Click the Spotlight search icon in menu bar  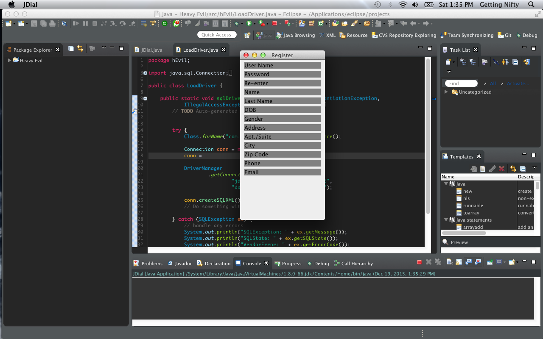coord(531,5)
